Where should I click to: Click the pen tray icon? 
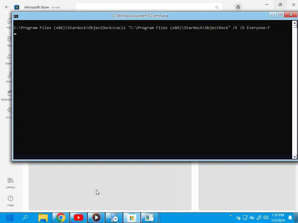(x=259, y=217)
